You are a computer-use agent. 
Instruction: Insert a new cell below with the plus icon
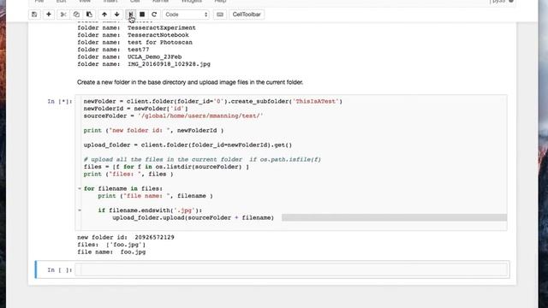49,15
